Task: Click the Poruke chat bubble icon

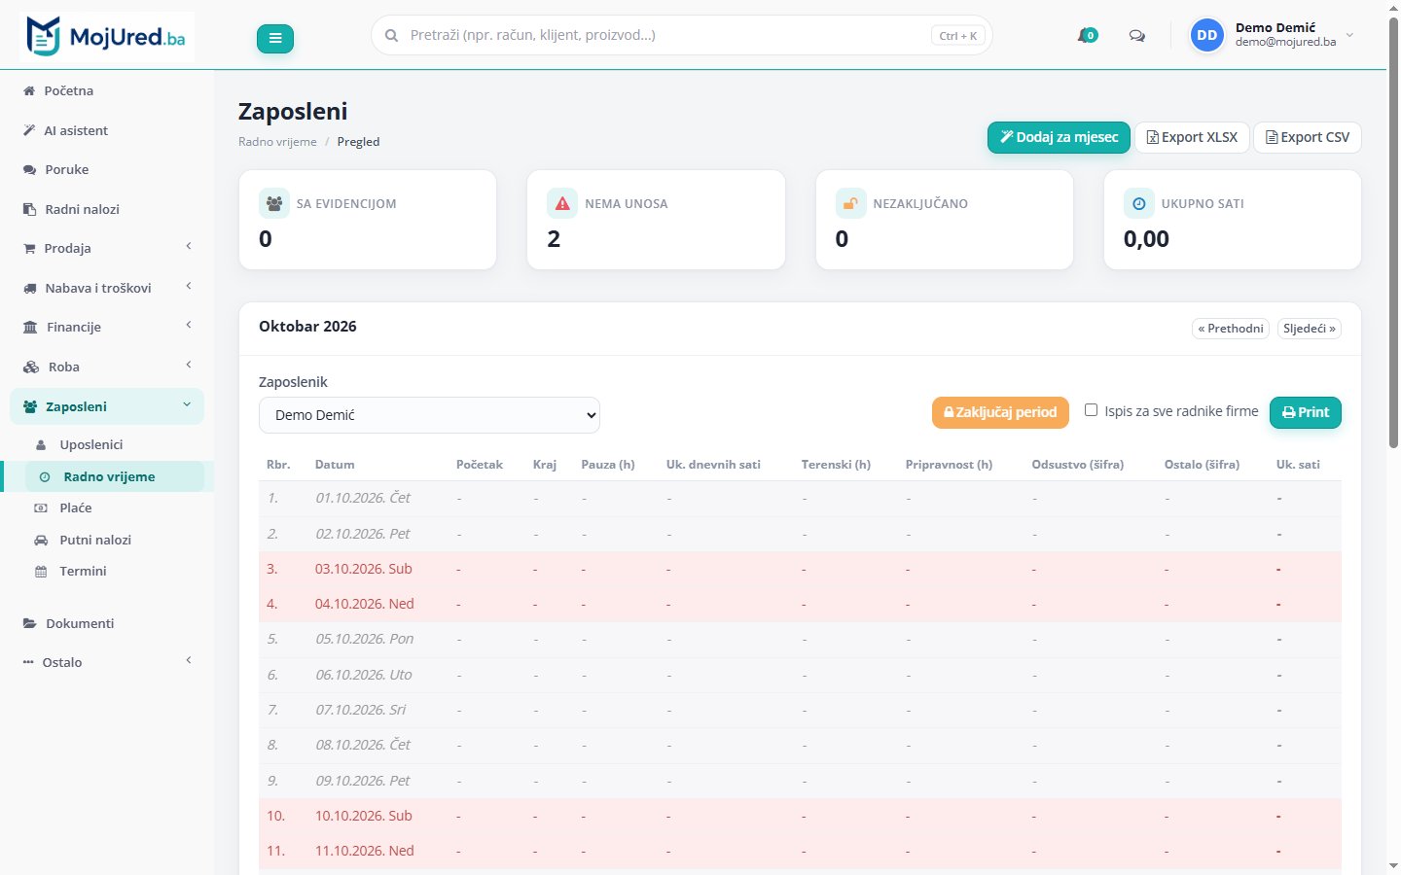Action: coord(29,169)
